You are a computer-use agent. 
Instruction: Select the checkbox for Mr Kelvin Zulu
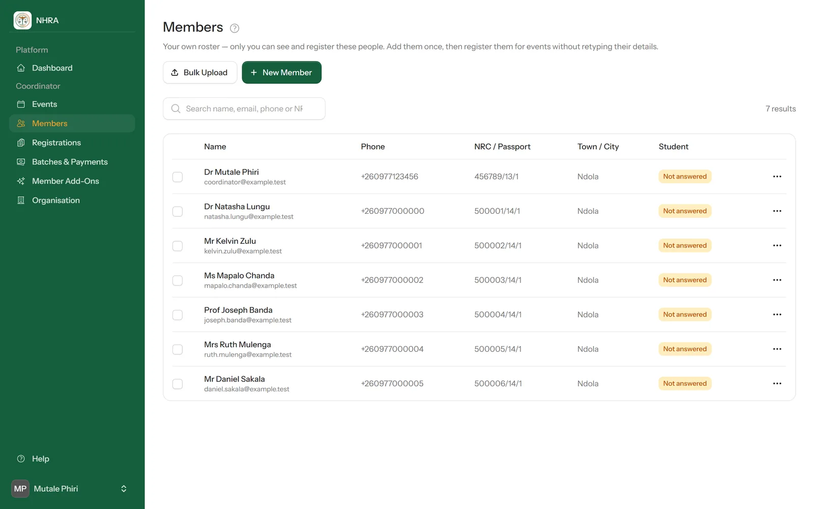click(178, 246)
